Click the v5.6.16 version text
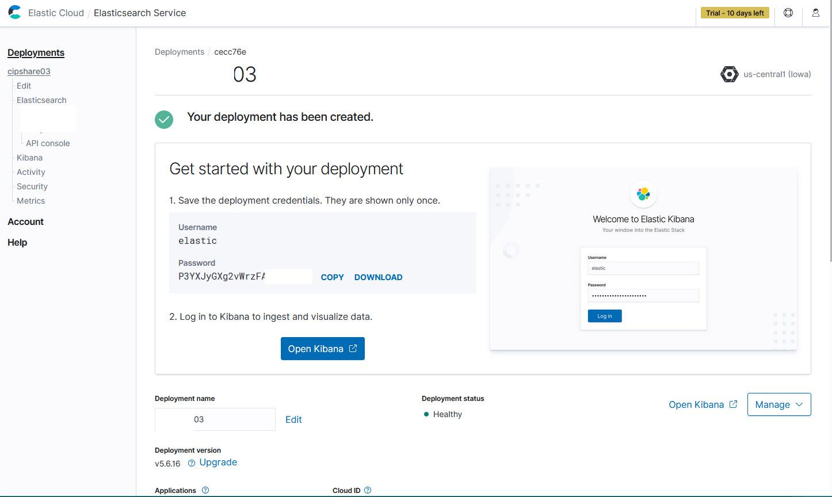Screen dimensions: 832x497 [x=167, y=464]
